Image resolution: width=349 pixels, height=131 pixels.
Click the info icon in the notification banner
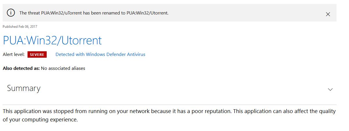click(x=11, y=13)
